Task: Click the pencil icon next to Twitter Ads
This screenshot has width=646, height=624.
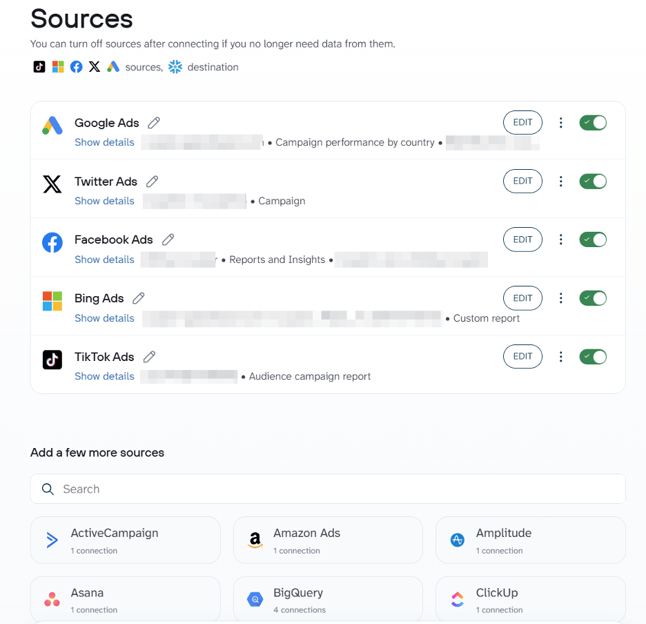Action: pos(153,182)
